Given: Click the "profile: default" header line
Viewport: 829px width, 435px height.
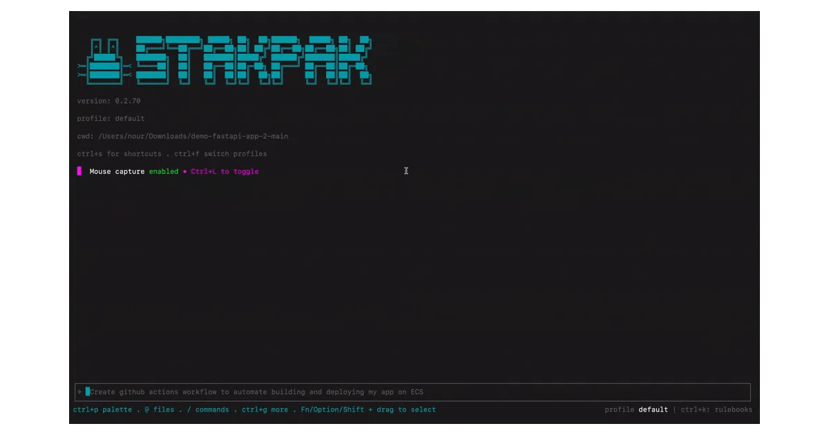Looking at the screenshot, I should coord(111,119).
